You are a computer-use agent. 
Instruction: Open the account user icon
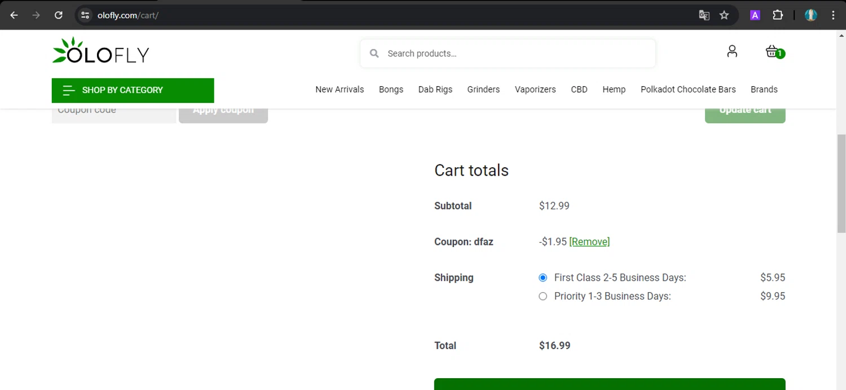(x=732, y=52)
